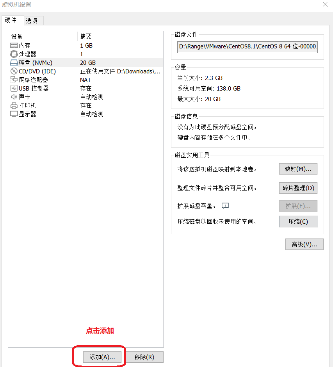This screenshot has width=333, height=367.
Task: Click the 碎片整理(D) button
Action: [x=298, y=188]
